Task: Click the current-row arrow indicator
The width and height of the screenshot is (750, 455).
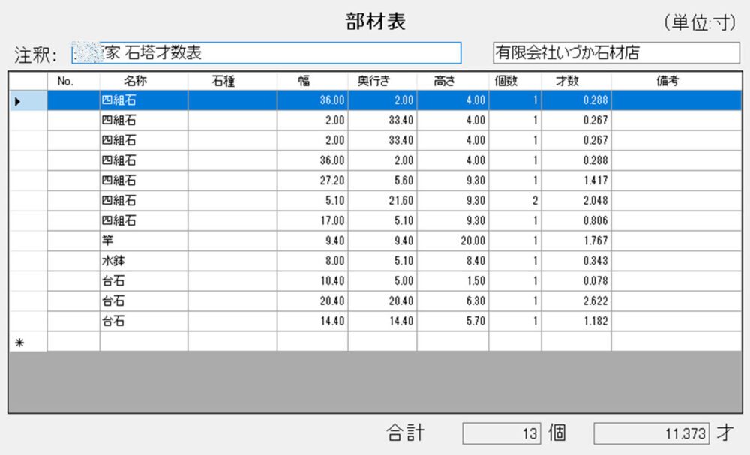Action: [x=18, y=100]
